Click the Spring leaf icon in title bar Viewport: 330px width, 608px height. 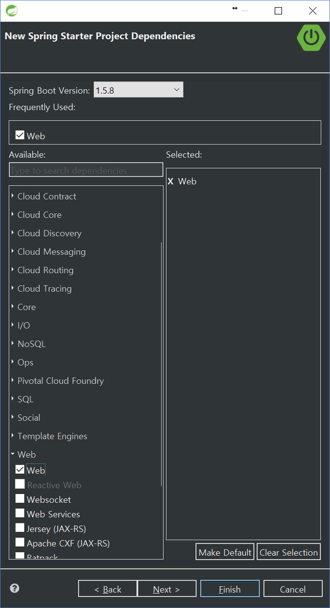tap(11, 10)
